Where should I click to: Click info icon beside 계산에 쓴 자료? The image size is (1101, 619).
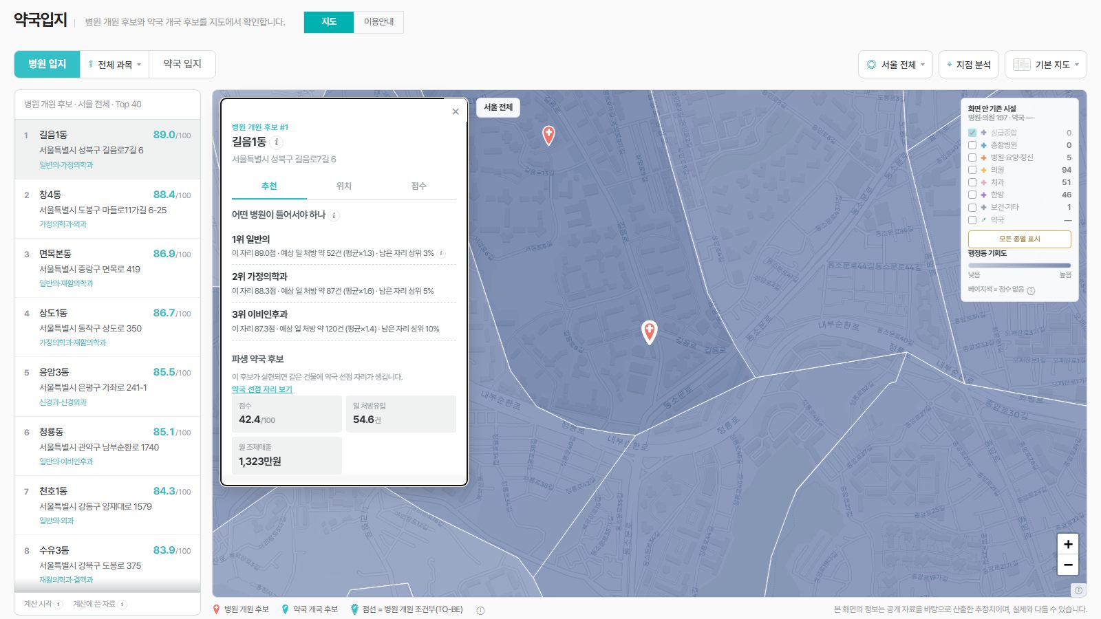coord(122,604)
